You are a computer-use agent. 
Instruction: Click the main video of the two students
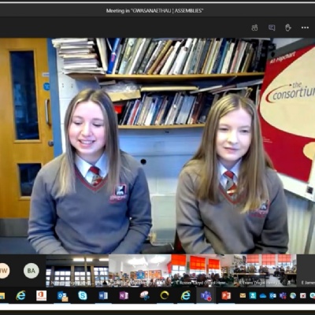(x=157, y=146)
